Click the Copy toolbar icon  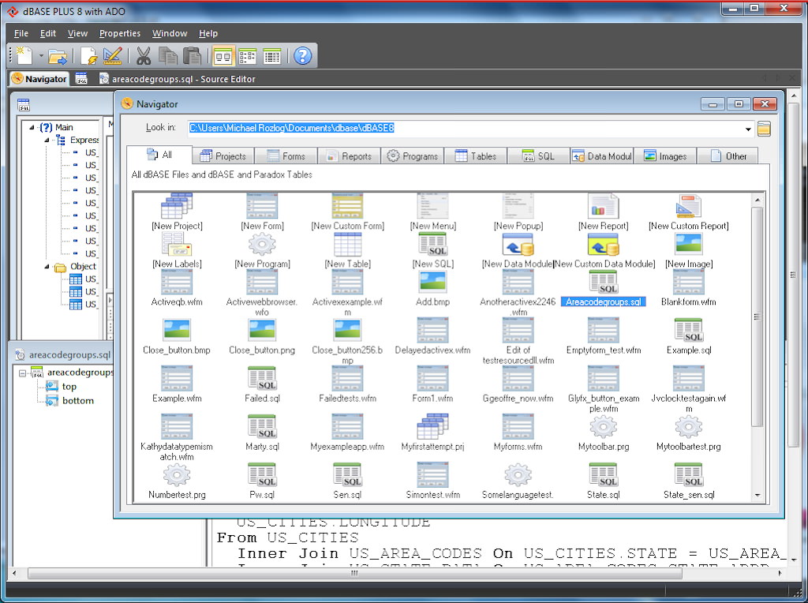pos(167,56)
